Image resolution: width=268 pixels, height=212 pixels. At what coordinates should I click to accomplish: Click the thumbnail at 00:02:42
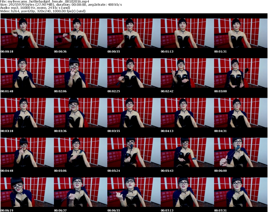click(187, 73)
